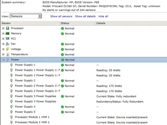Expand the Temperature sensor group
167x125 pixels.
(3, 54)
